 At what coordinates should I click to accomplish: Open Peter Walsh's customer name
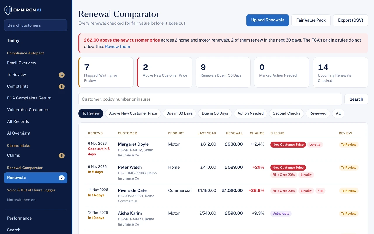pyautogui.click(x=130, y=167)
